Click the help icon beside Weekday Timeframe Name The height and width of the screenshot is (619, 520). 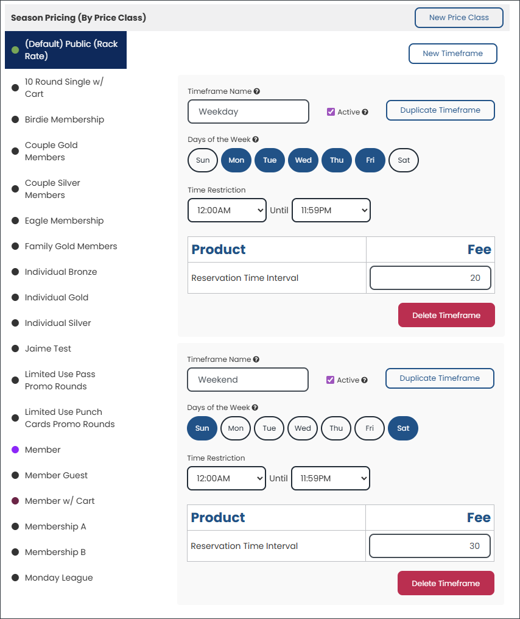pyautogui.click(x=257, y=91)
